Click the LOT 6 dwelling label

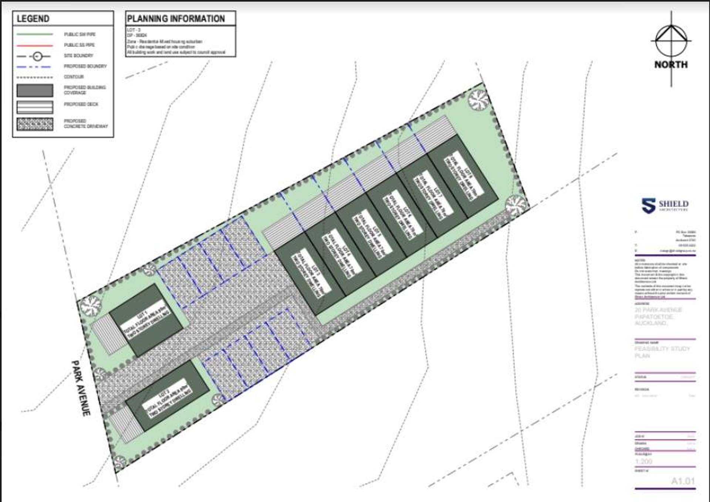pos(403,215)
